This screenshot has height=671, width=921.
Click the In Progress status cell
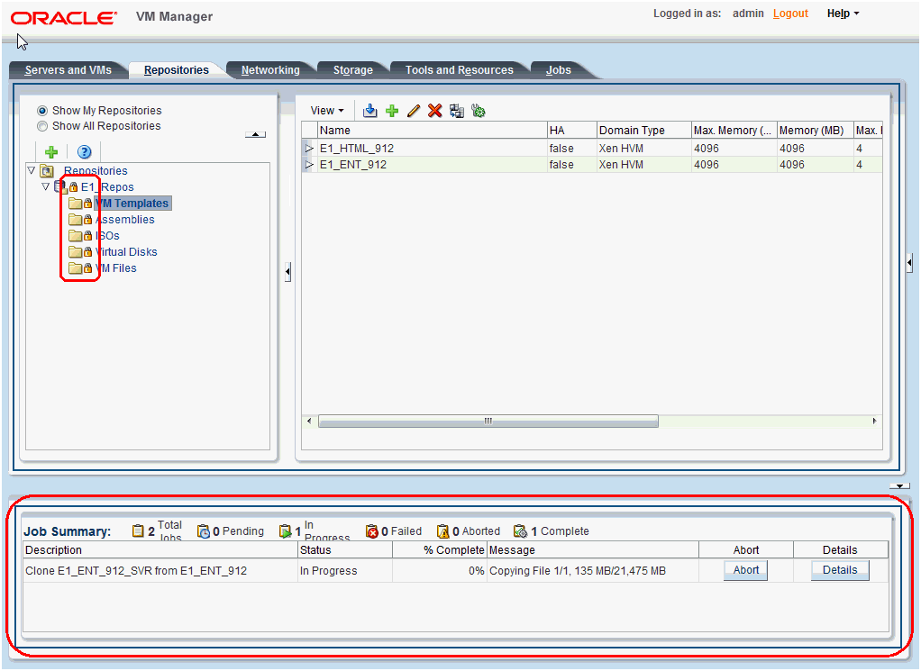345,571
